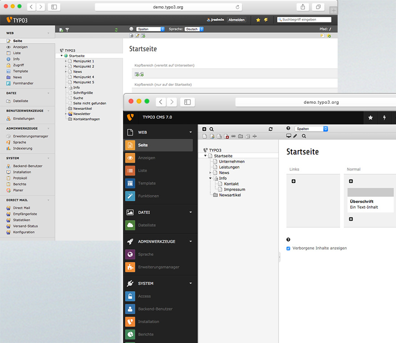
Task: Click the TYPO3 logo in the back window
Action: [x=17, y=20]
